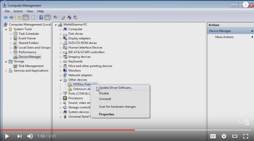Collapse the Storage tree node

[x=6, y=62]
